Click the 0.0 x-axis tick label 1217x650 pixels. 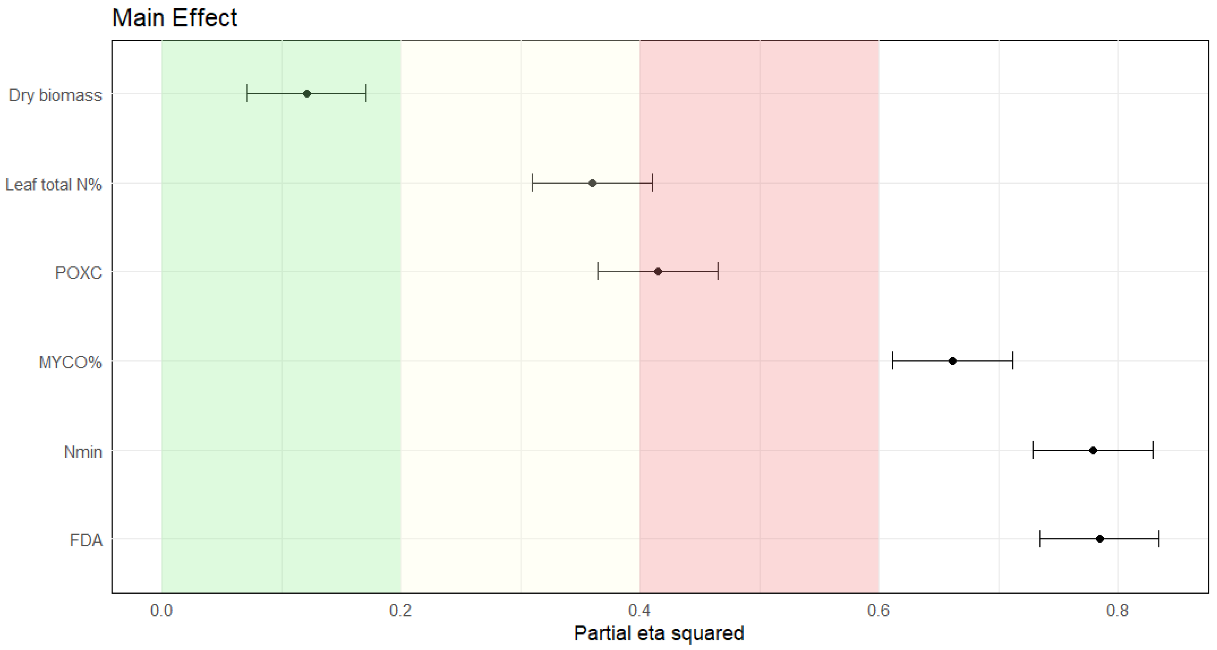[162, 611]
